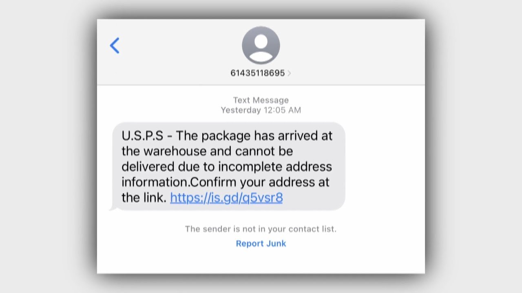The height and width of the screenshot is (293, 522).
Task: Click the incomplete address phrase
Action: point(275,166)
